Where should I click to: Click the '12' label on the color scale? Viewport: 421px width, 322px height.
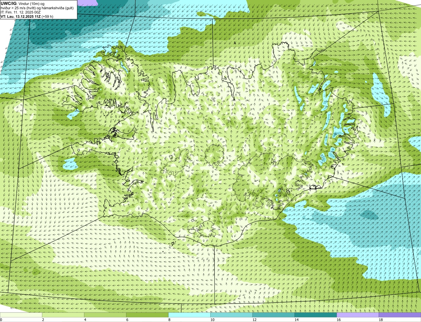(255, 320)
